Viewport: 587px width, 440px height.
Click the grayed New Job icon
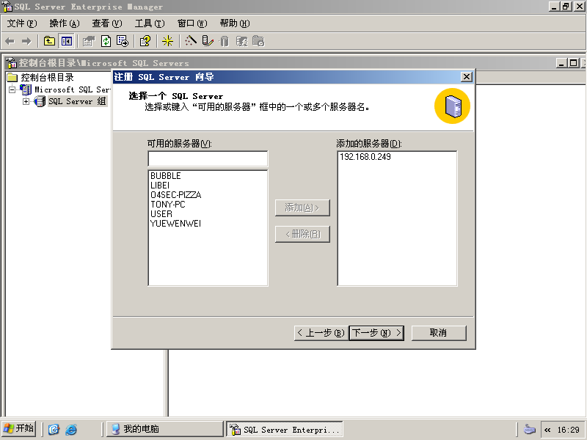(x=258, y=41)
